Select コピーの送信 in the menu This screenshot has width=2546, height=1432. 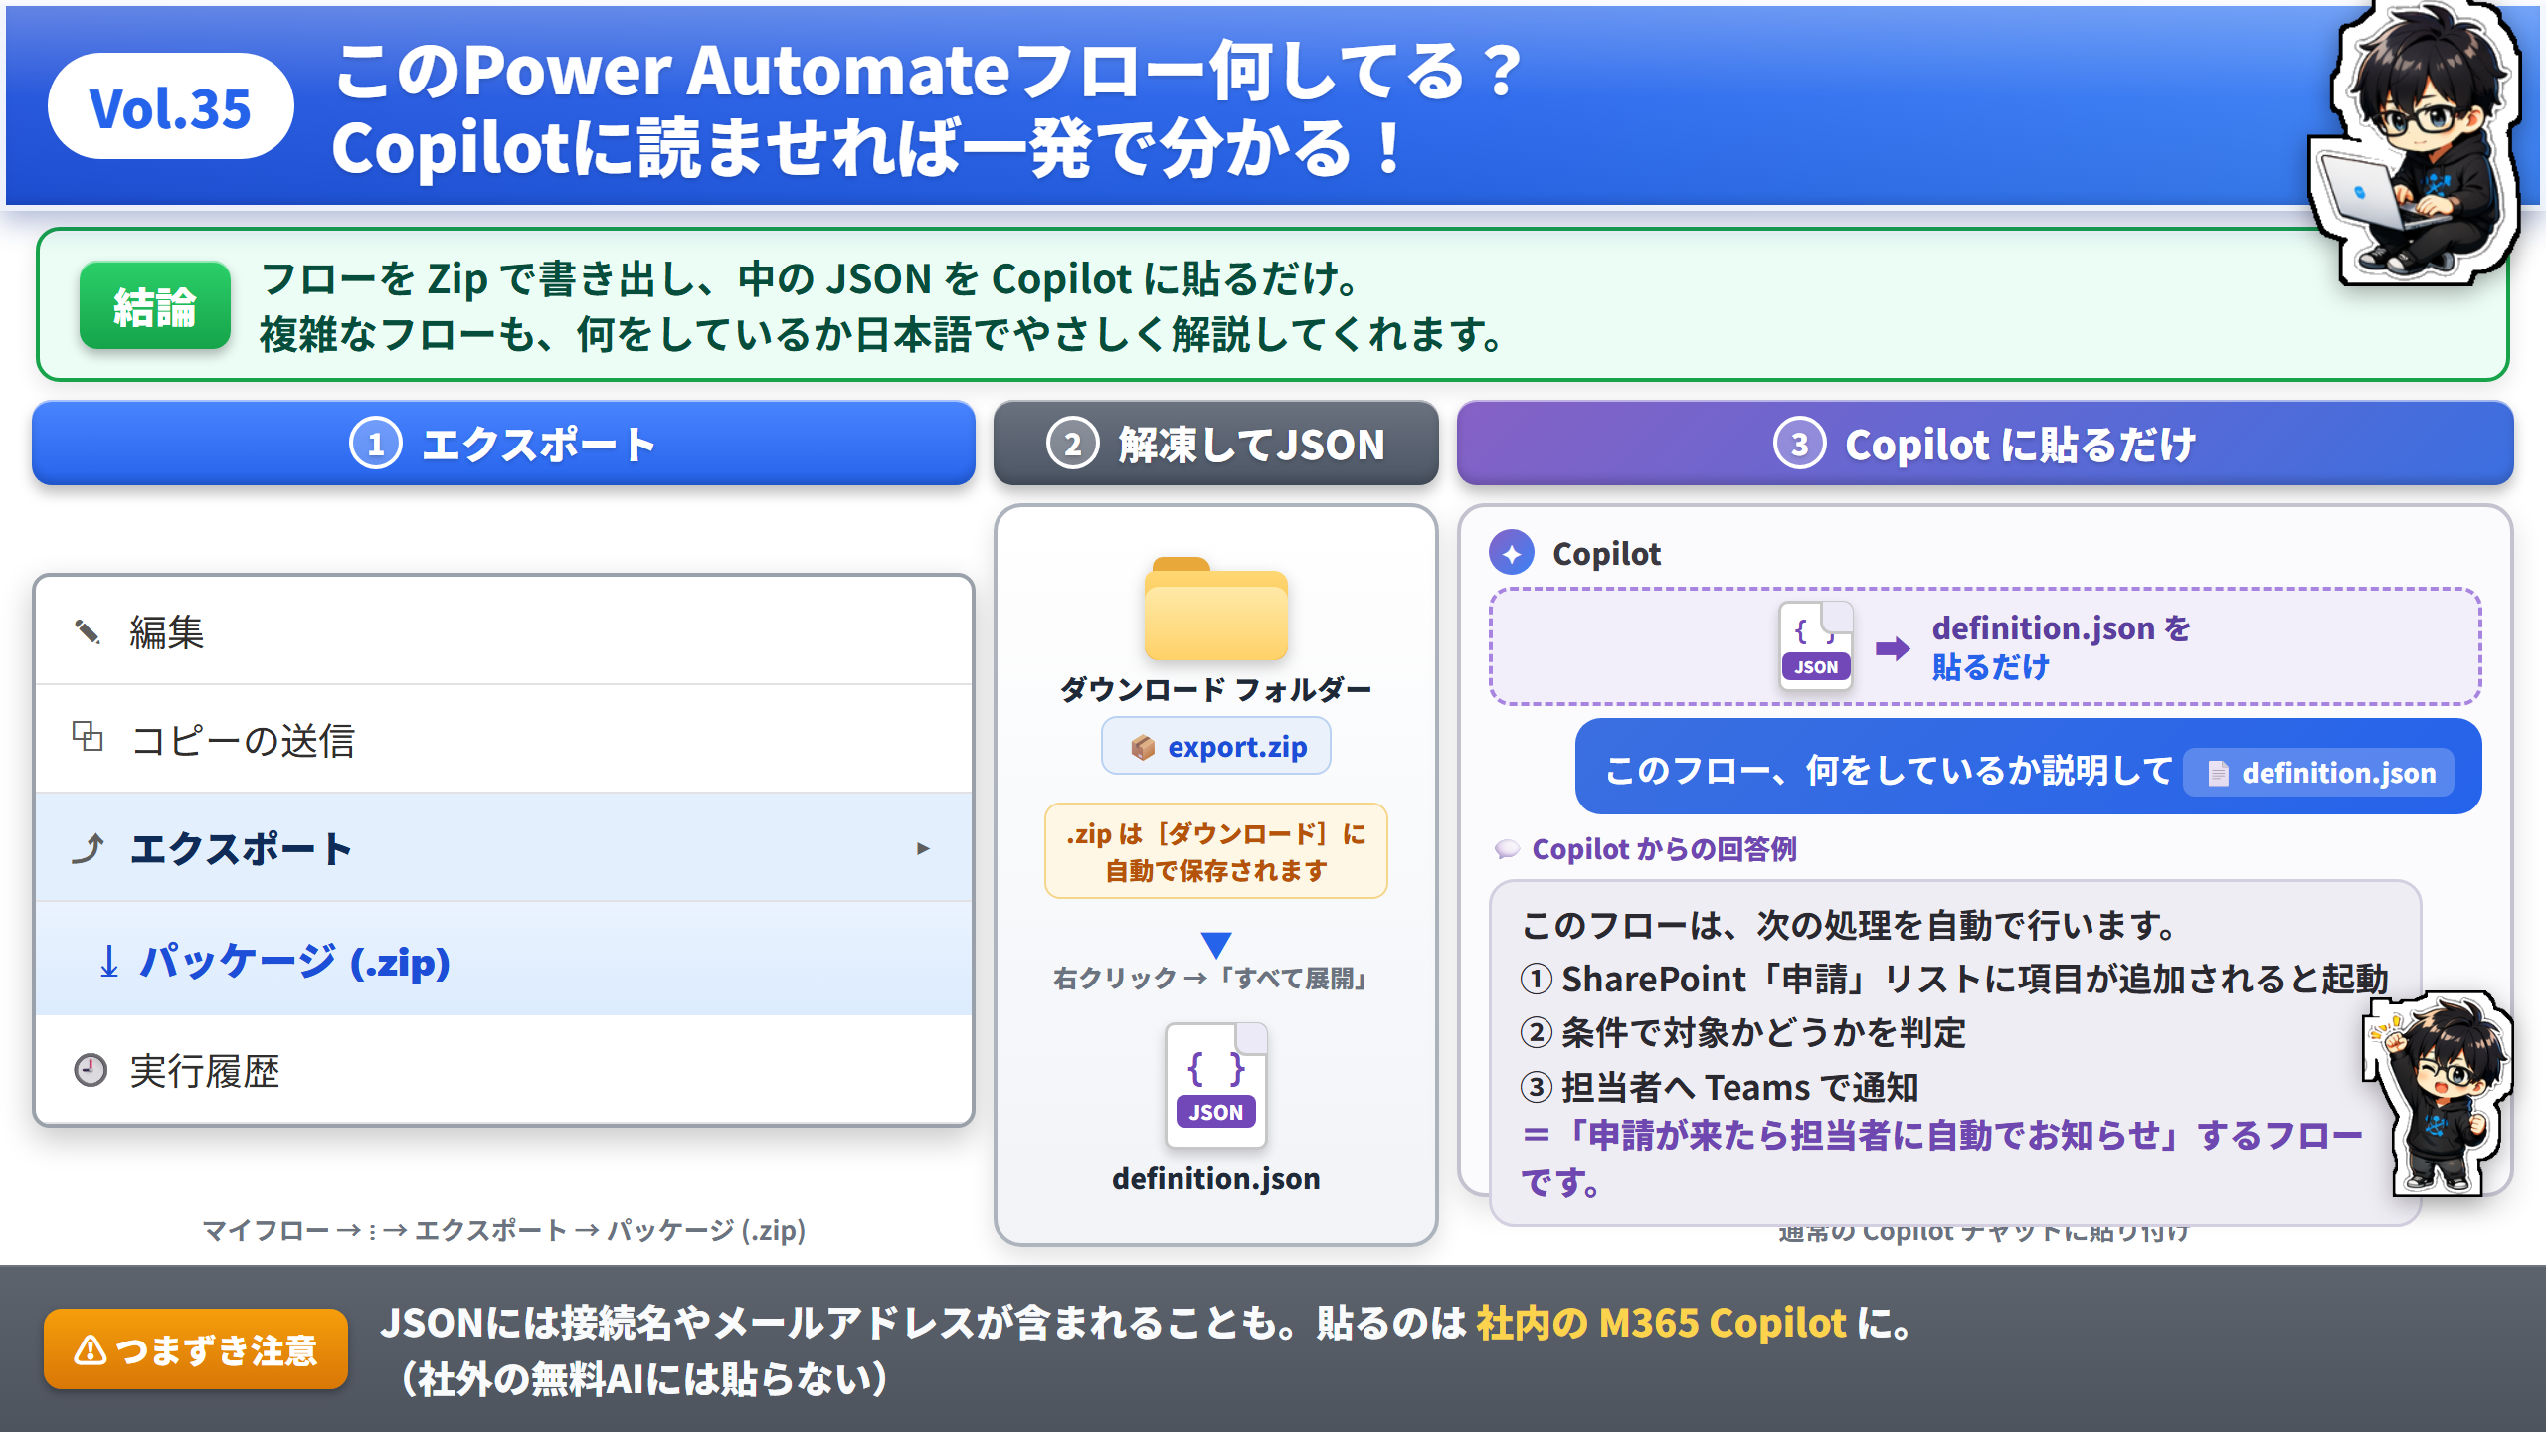pyautogui.click(x=503, y=740)
